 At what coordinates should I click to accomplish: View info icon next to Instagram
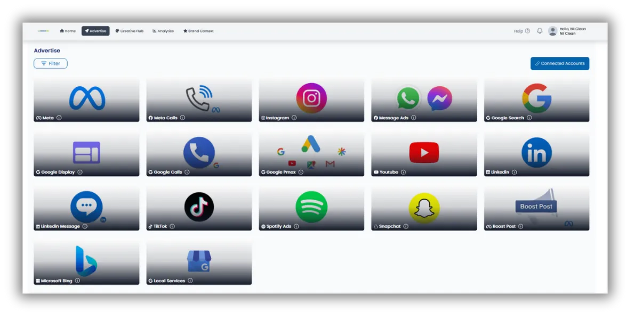(294, 118)
